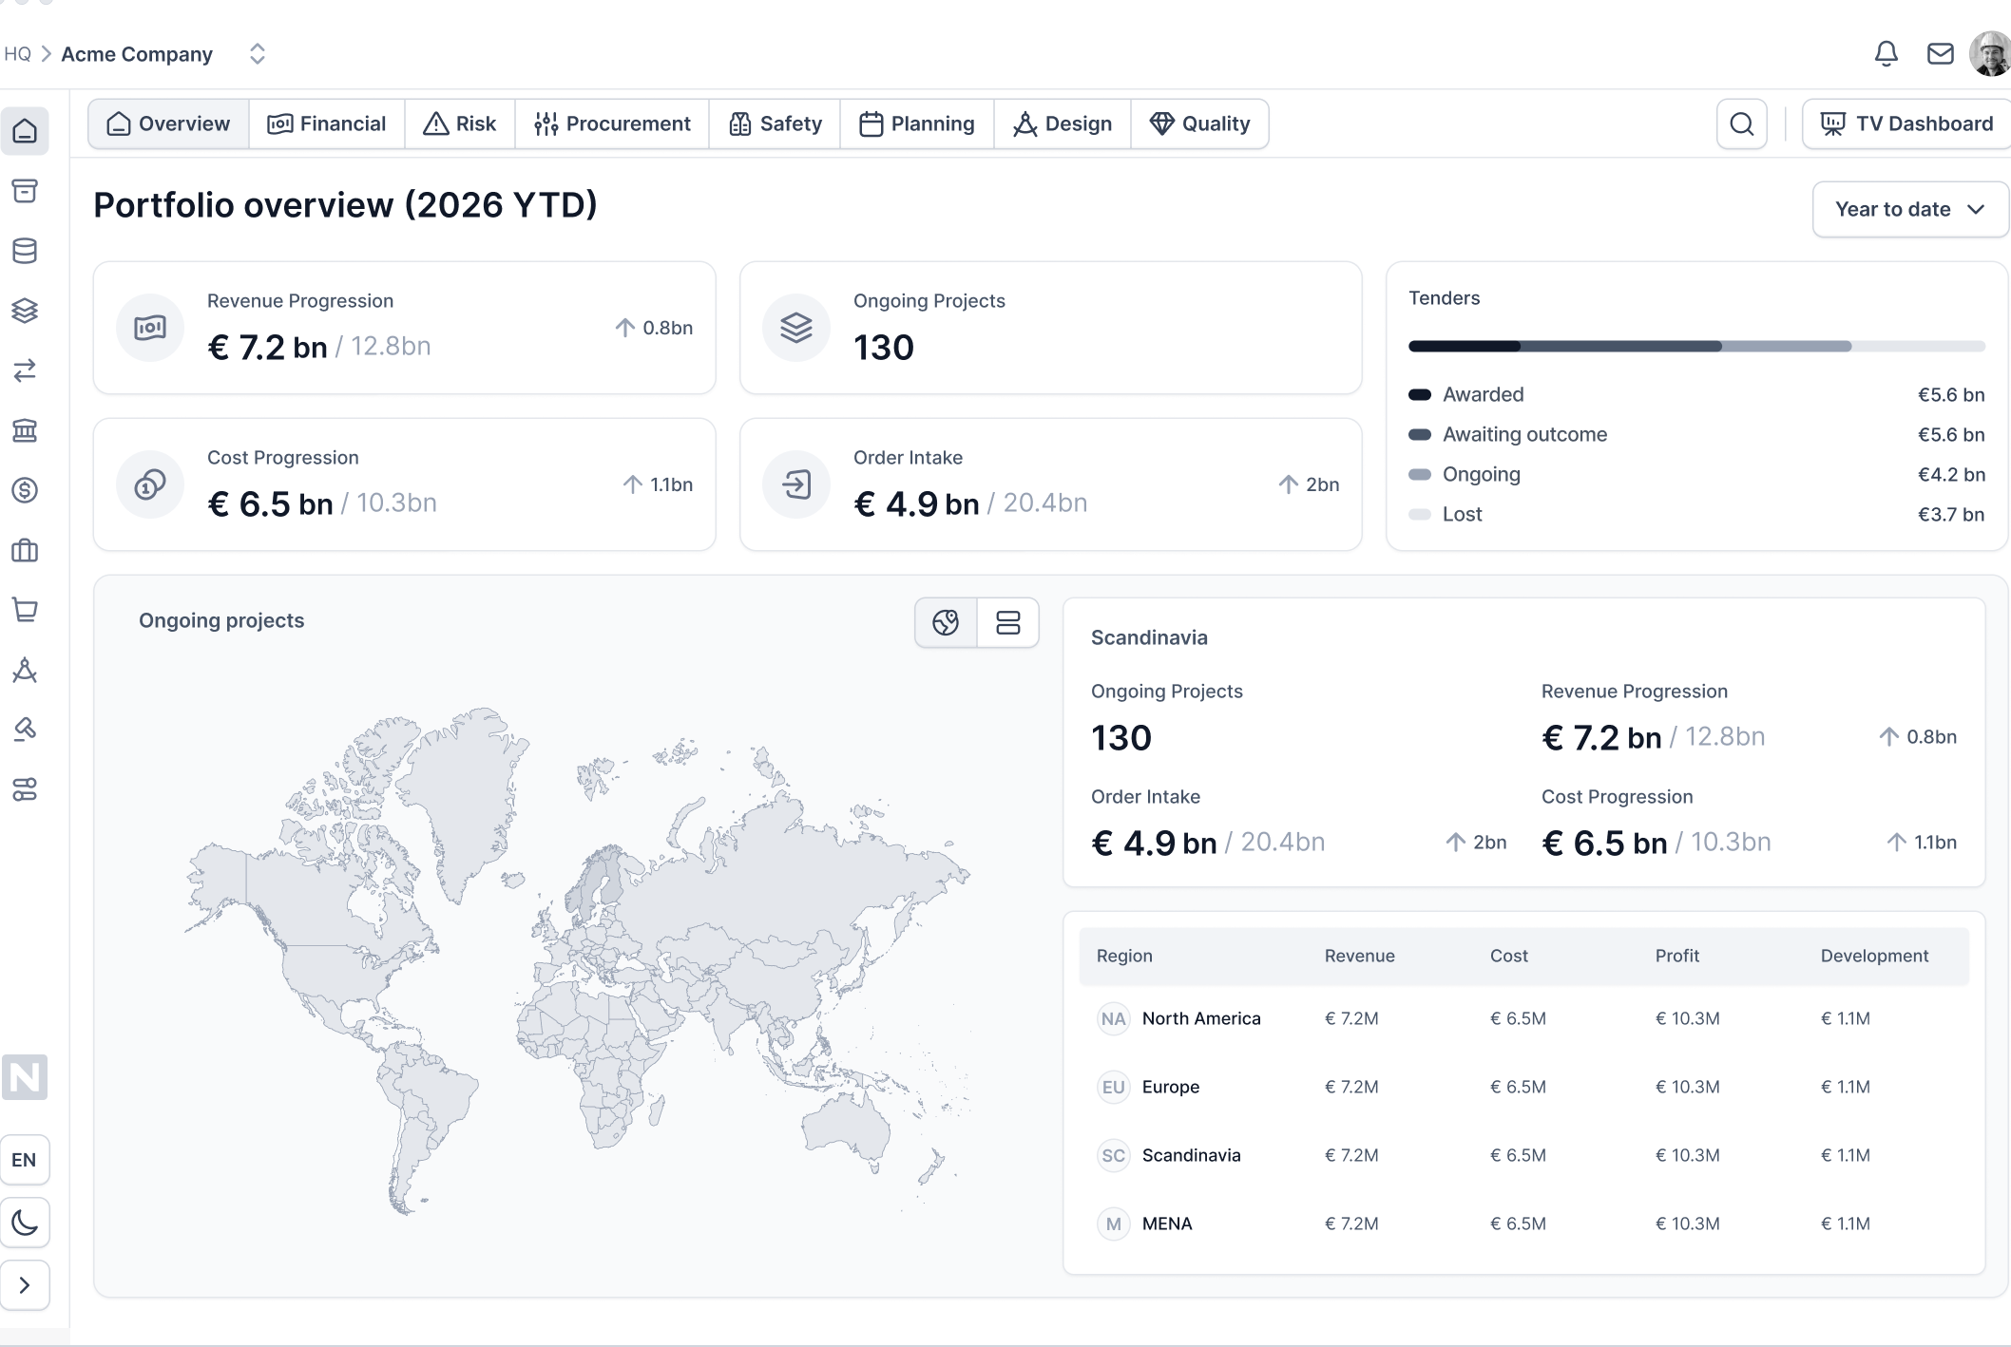Click the Tenders card title
Screen dimensions: 2011x1347
[x=1445, y=298]
